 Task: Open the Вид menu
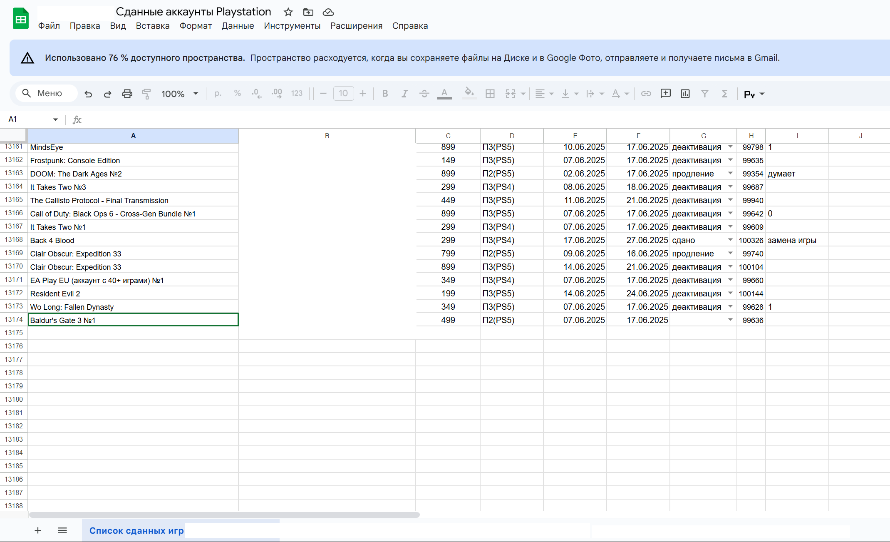[x=118, y=26]
